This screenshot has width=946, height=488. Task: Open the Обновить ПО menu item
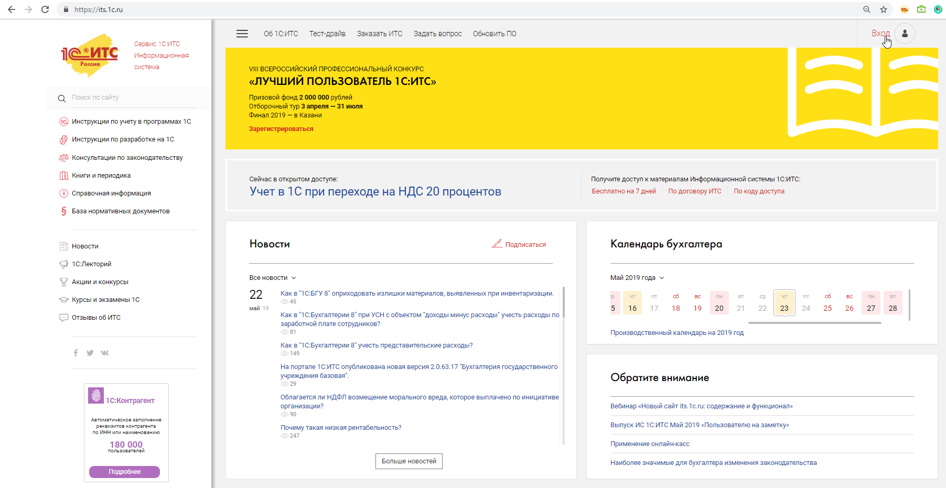pyautogui.click(x=494, y=34)
